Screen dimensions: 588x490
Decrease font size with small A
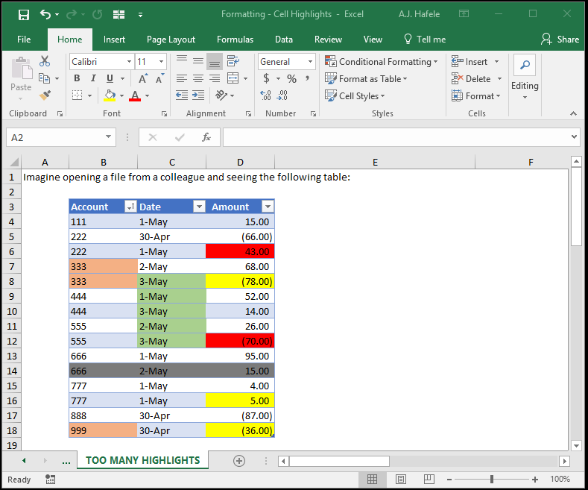(x=159, y=79)
